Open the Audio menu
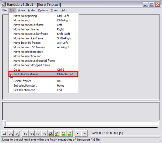Screen dimensions: 162x143 point(31,10)
